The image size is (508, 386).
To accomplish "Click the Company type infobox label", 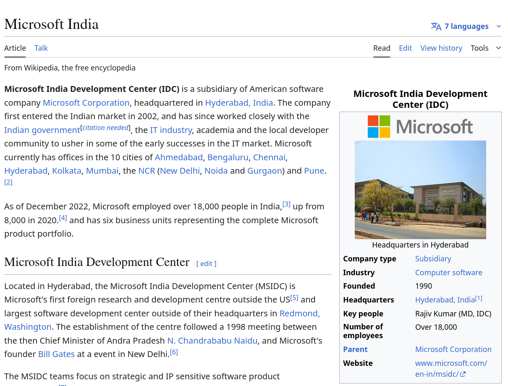I will (x=369, y=259).
